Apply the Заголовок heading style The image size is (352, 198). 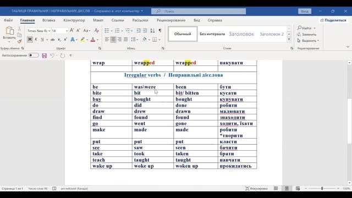tap(241, 34)
